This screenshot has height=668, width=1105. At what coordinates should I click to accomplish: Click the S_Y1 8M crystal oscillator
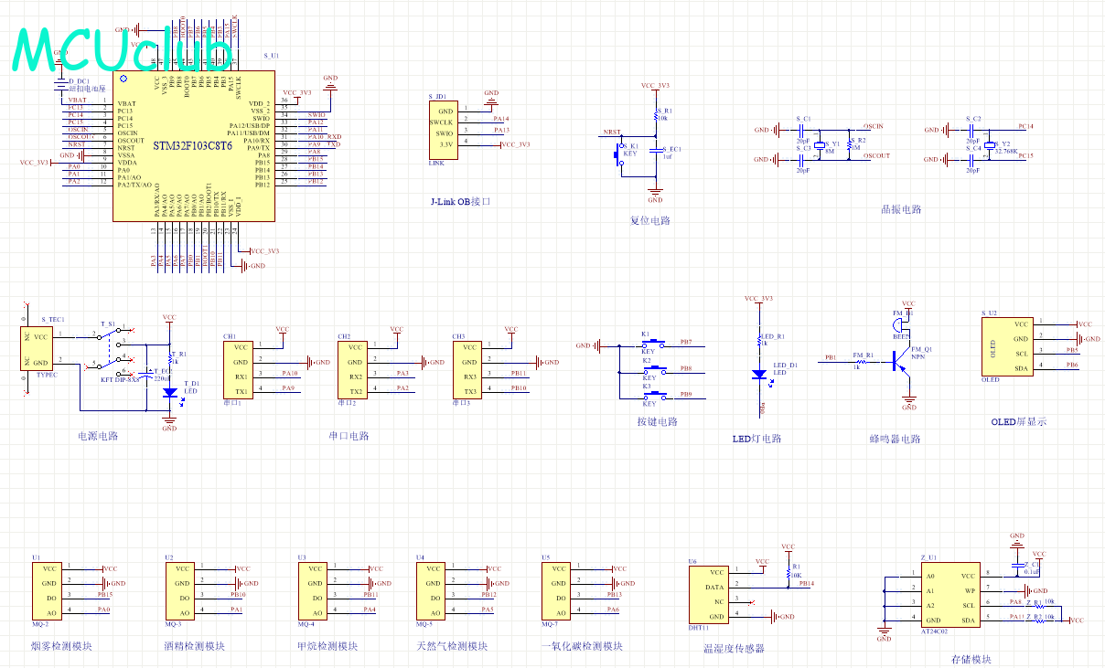click(x=820, y=146)
